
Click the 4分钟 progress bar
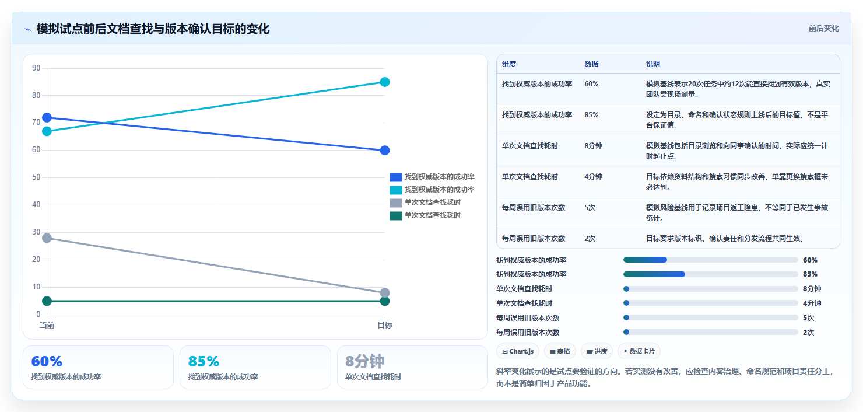711,303
